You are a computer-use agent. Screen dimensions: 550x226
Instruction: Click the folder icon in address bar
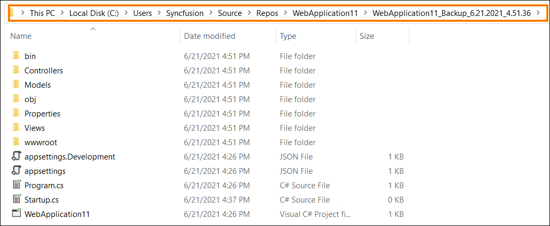12,13
